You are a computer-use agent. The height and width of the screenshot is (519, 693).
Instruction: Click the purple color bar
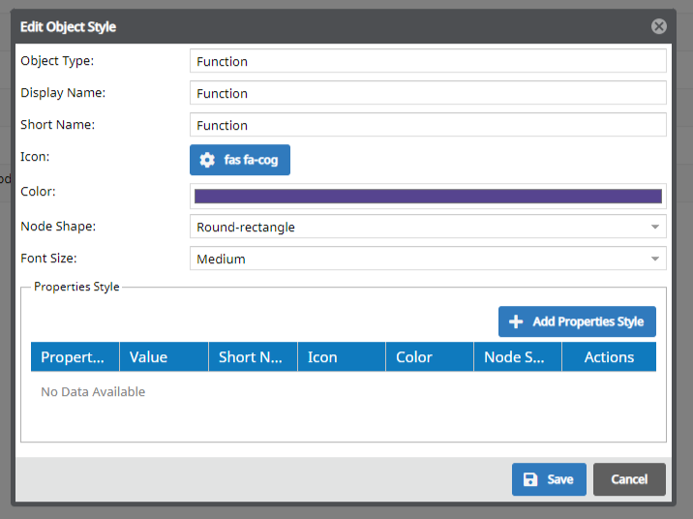[x=428, y=196]
